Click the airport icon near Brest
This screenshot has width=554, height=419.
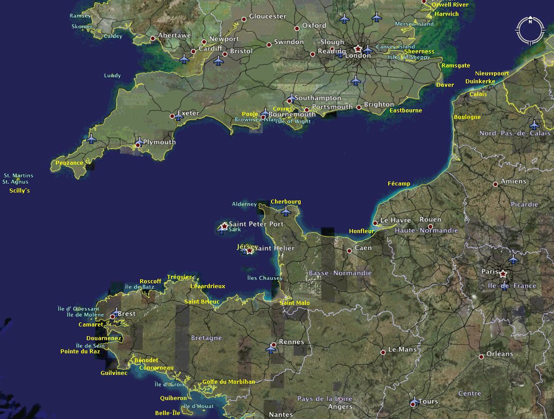[116, 312]
